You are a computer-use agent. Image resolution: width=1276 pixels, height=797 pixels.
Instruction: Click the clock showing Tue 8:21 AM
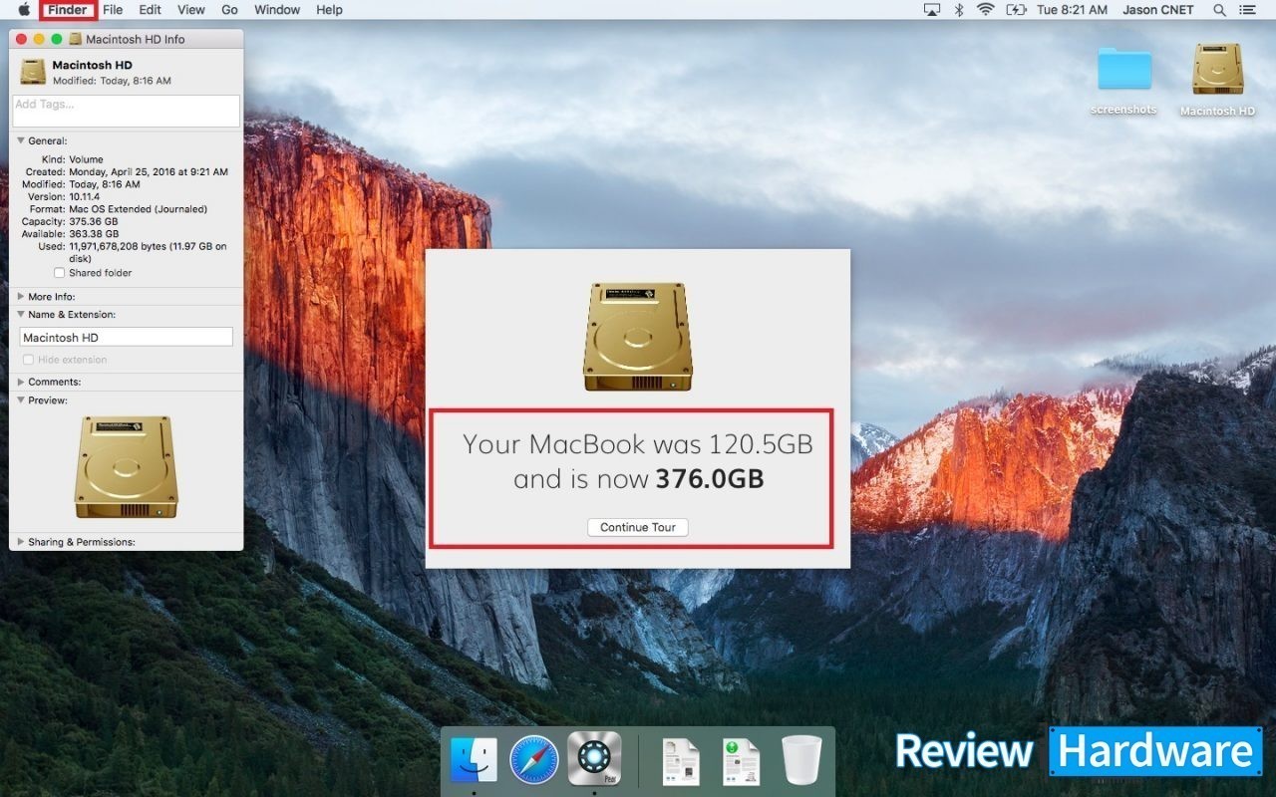[1072, 10]
